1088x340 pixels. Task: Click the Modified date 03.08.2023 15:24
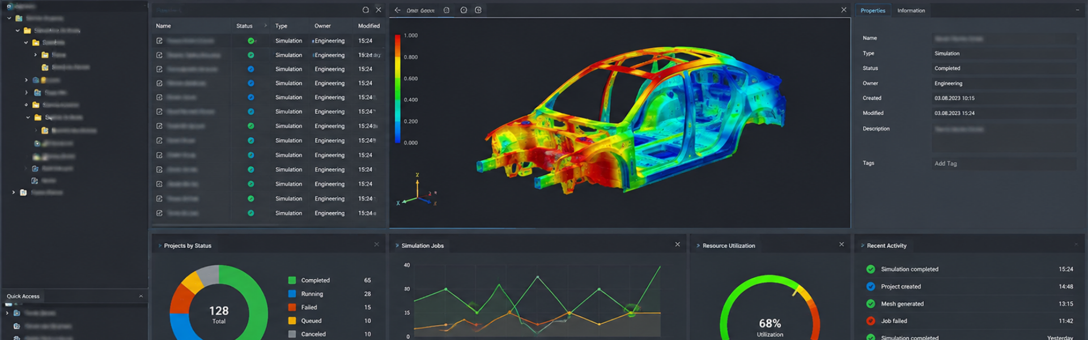point(954,113)
